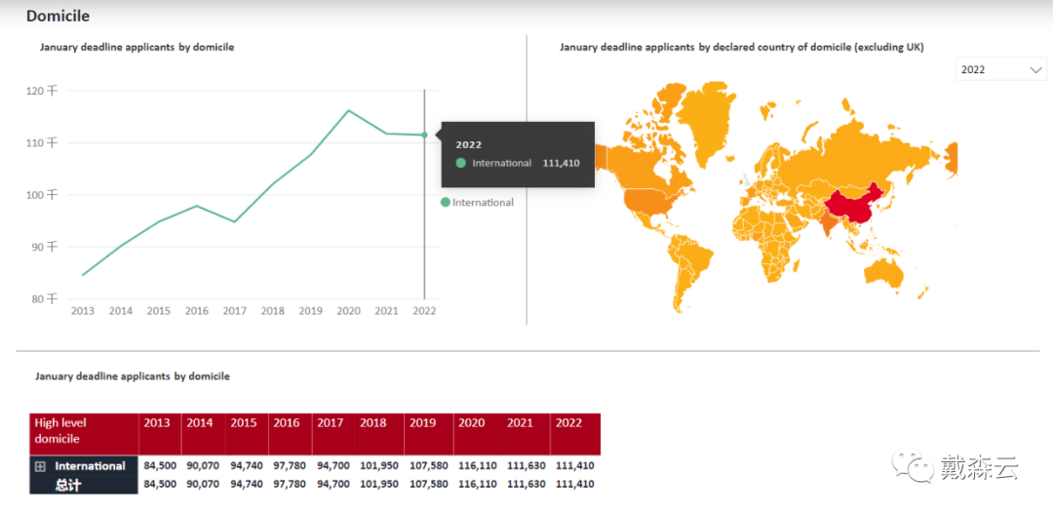Click 97,780 in the International row

tap(290, 465)
